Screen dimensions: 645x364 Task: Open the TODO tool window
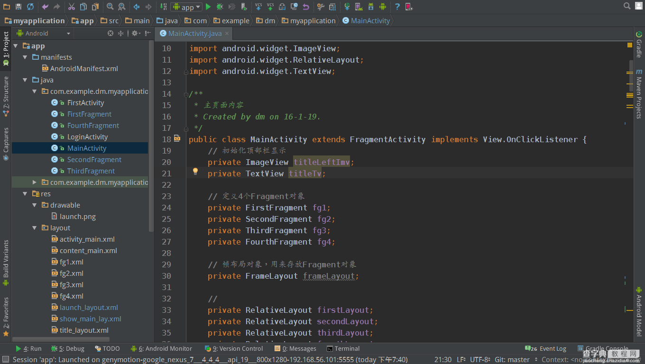[x=107, y=348]
